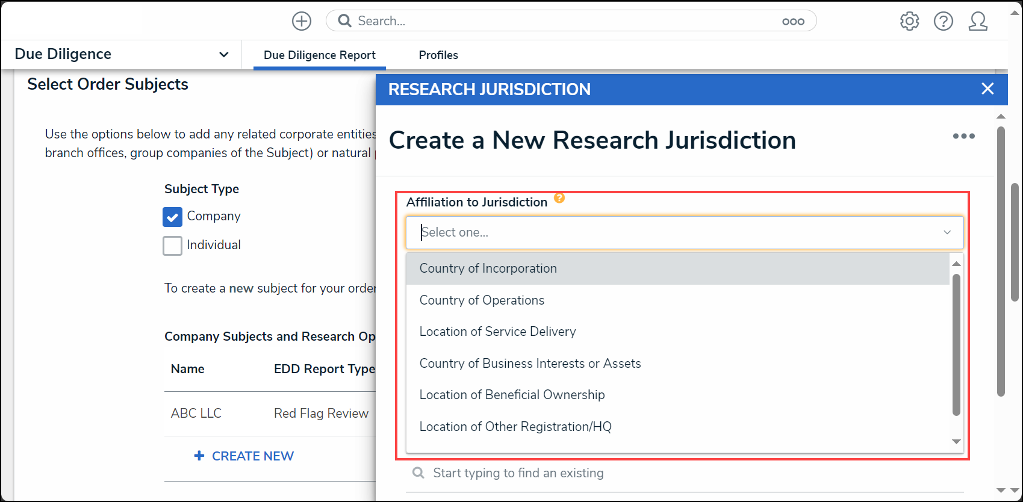Open the three-circles options in search bar
This screenshot has height=502, width=1023.
(x=793, y=22)
